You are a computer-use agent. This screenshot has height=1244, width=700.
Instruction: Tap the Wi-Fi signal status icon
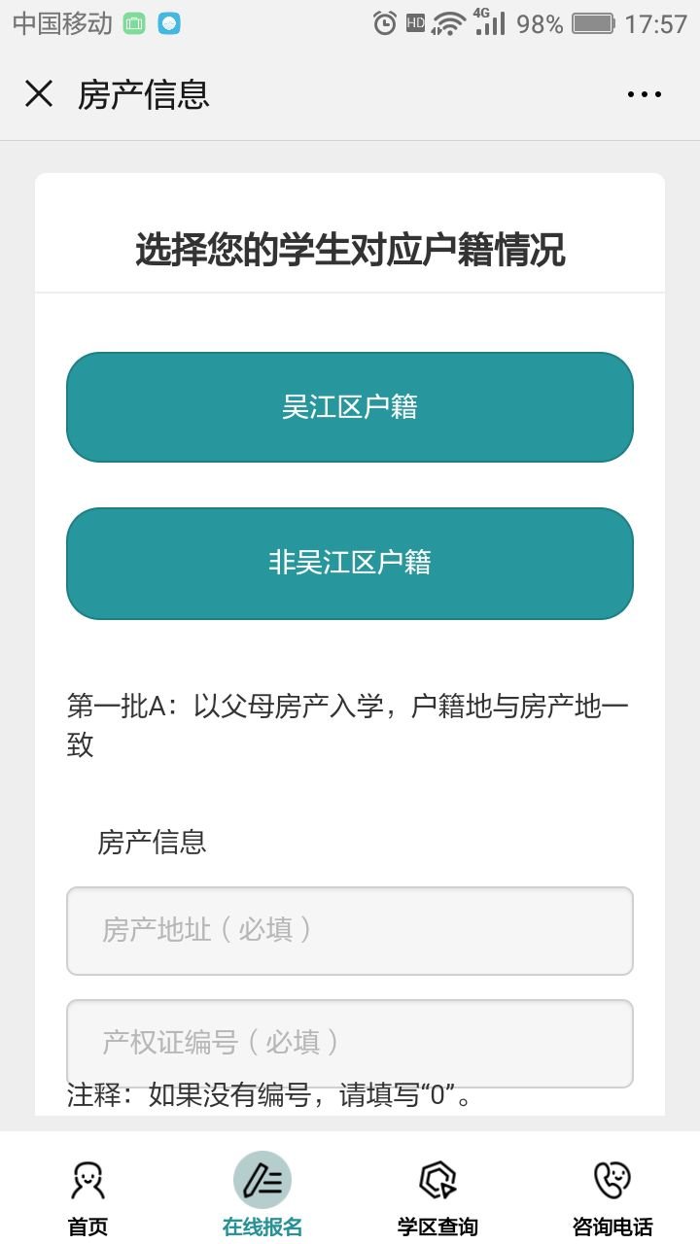pyautogui.click(x=449, y=23)
